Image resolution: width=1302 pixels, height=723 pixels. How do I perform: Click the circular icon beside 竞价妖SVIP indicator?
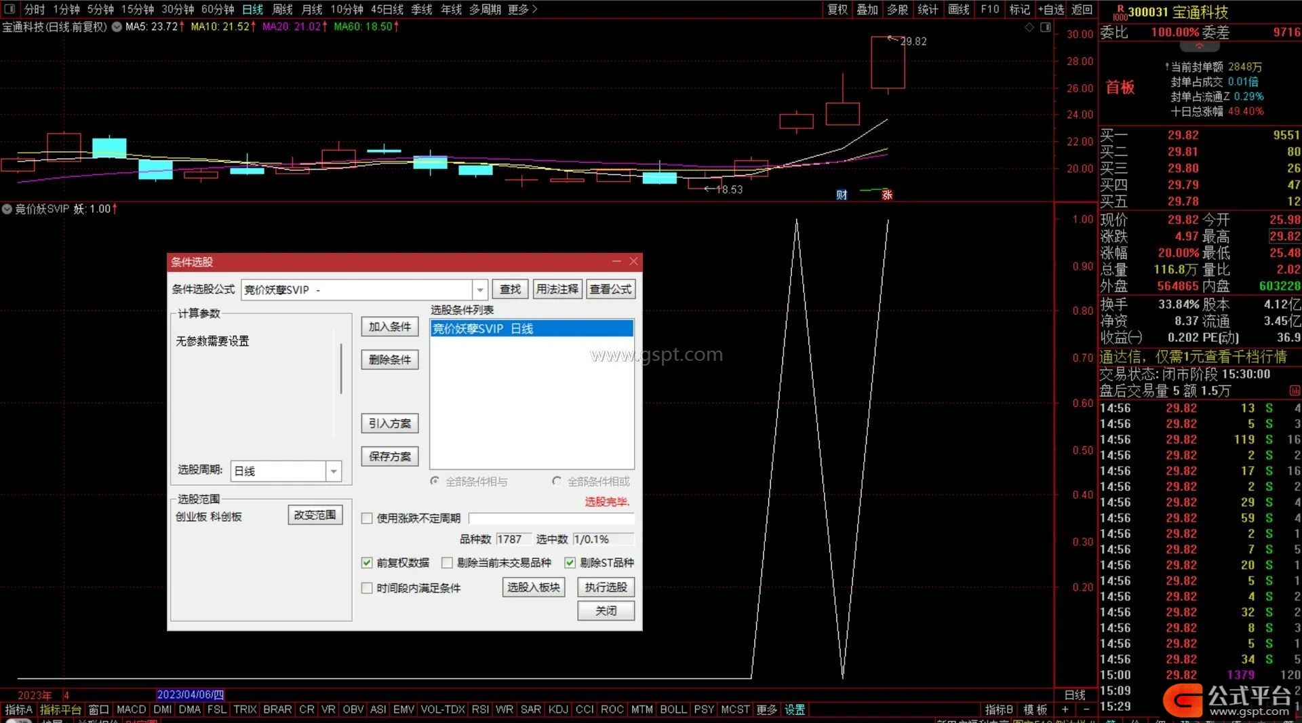(x=7, y=209)
